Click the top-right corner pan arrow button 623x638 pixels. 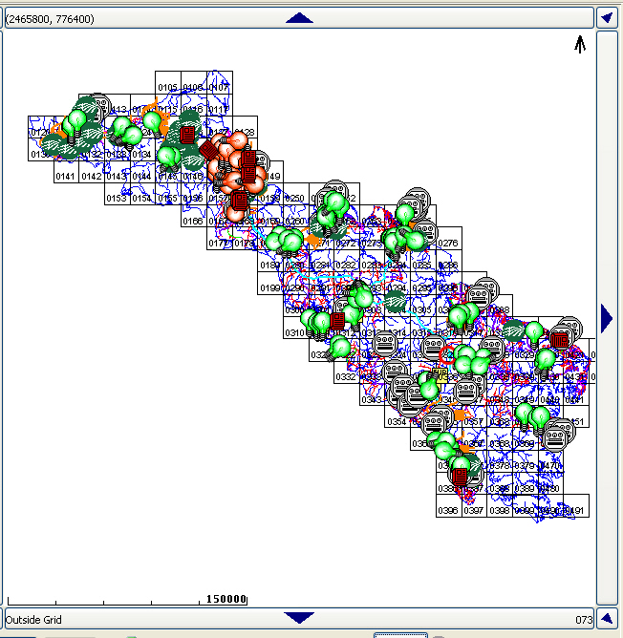(x=607, y=18)
